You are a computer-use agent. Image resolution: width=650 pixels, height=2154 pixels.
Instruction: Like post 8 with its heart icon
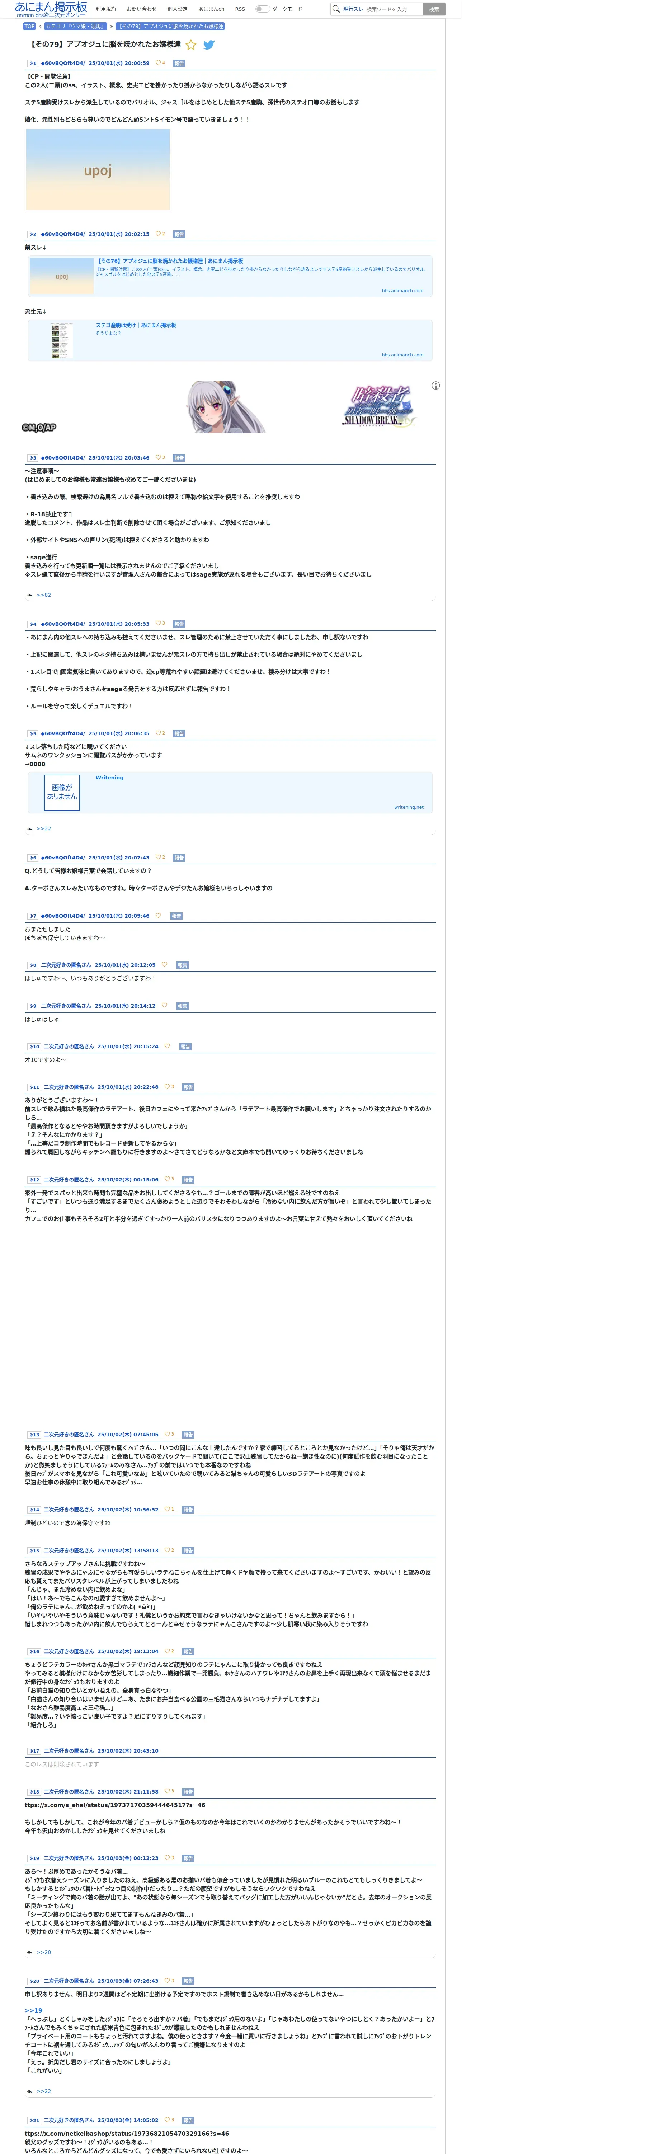[x=165, y=965]
